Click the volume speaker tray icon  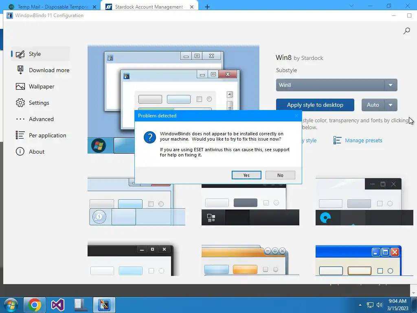pyautogui.click(x=380, y=305)
